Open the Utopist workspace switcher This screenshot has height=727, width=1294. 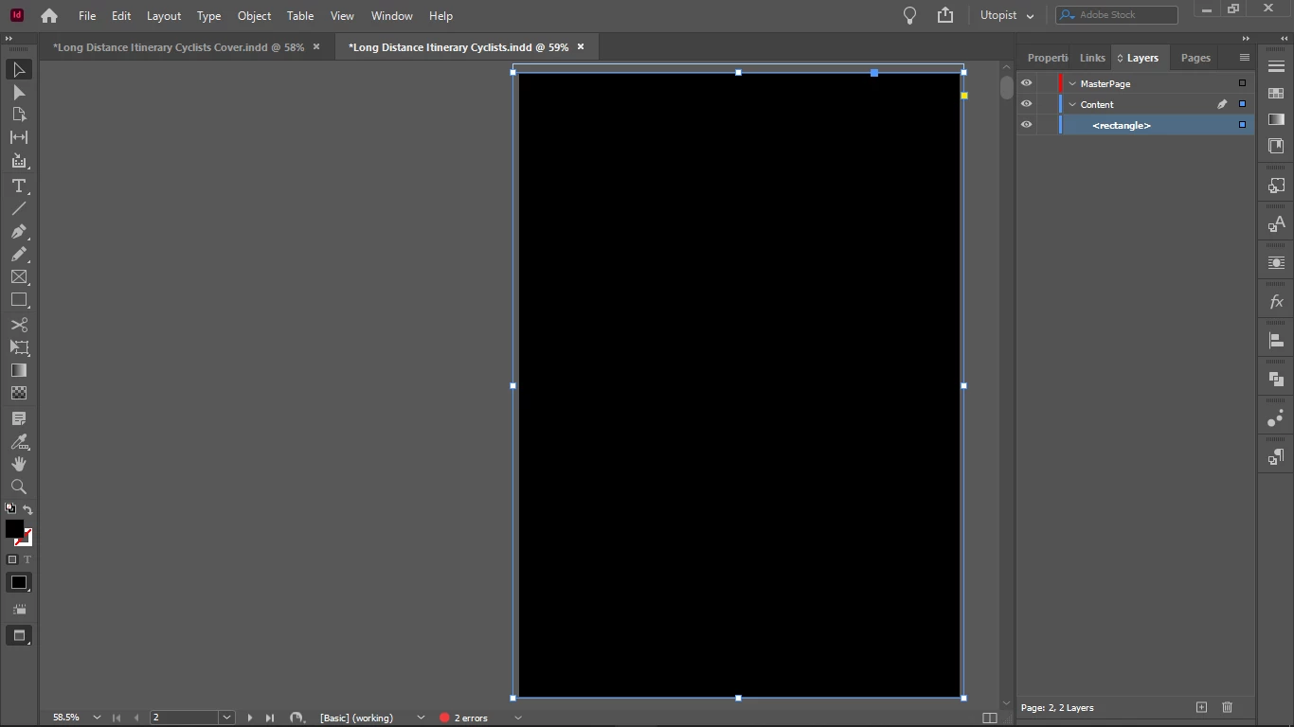1007,15
